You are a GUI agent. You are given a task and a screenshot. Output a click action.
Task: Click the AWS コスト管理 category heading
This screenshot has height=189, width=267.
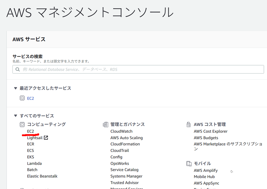click(210, 124)
